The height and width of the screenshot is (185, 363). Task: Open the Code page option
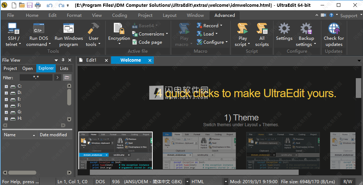point(147,42)
